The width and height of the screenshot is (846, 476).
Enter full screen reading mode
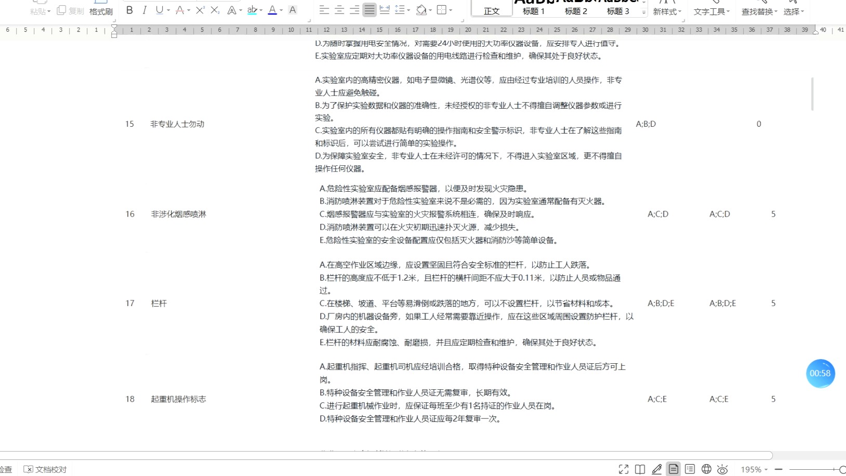(x=624, y=469)
